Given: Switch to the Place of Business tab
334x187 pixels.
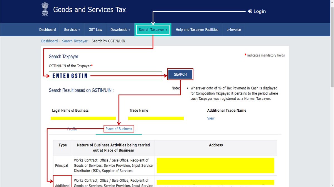Looking at the screenshot, I should pyautogui.click(x=119, y=129).
